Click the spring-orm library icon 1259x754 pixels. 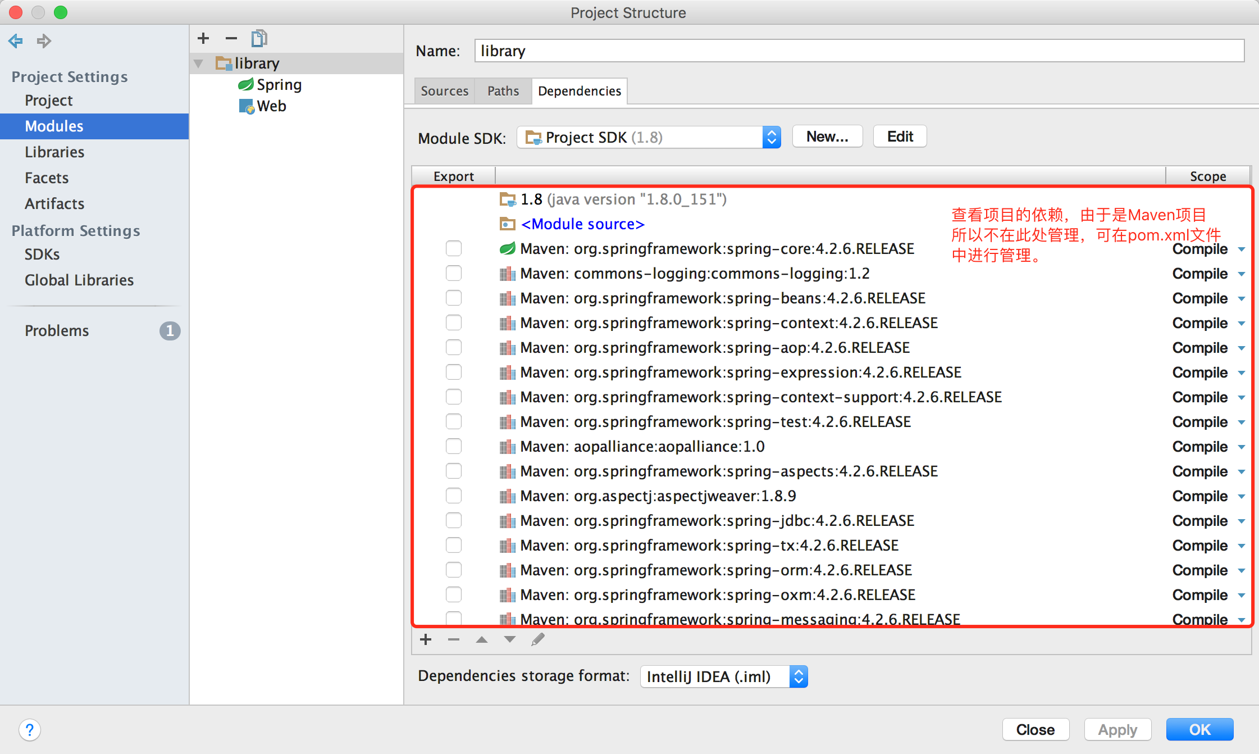tap(508, 570)
